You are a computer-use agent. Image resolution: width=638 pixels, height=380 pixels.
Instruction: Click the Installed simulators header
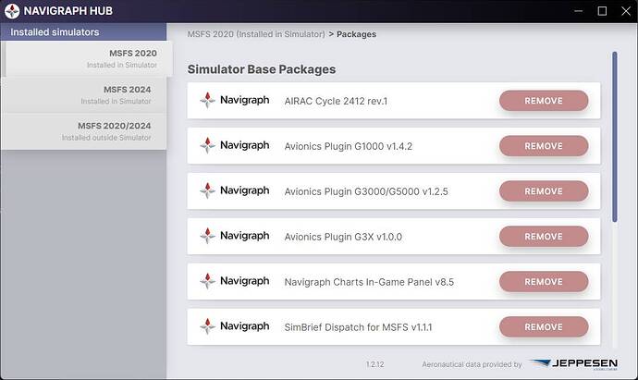click(83, 31)
